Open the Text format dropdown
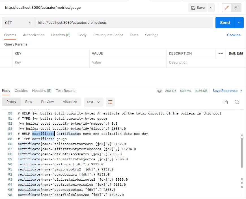Viewport: 246px width, 199px height. pyautogui.click(x=93, y=102)
